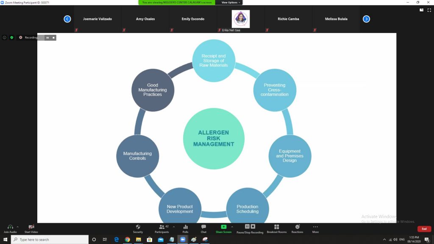Start your video

pos(31,229)
